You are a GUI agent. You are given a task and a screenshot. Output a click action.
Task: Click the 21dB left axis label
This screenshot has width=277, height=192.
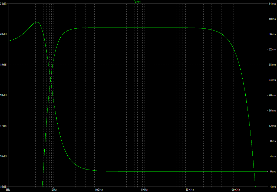(x=3, y=4)
